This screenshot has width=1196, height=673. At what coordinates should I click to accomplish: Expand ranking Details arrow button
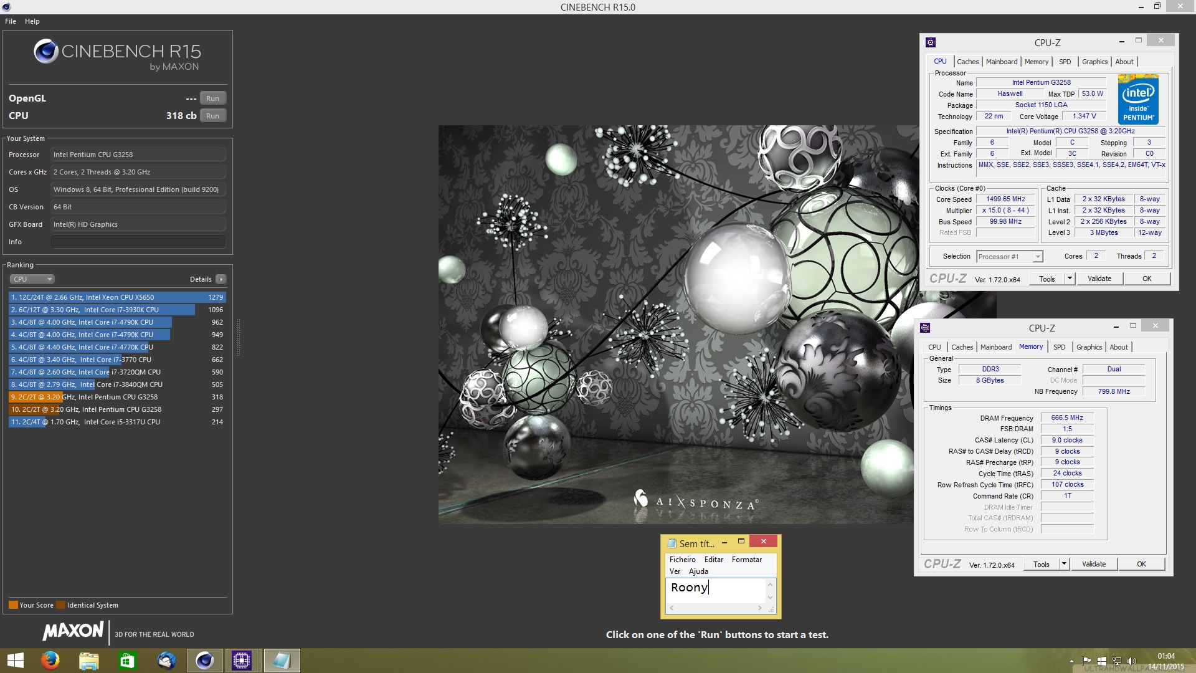coord(221,279)
